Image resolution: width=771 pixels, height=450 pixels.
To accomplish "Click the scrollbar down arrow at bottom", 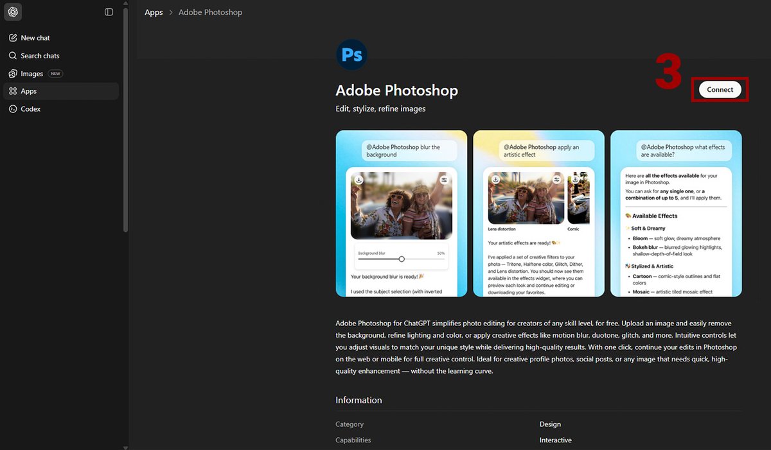I will pos(126,447).
